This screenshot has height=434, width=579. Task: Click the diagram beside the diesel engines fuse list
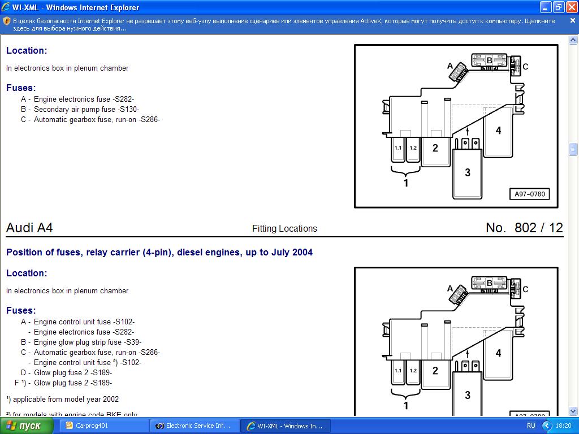[456, 342]
